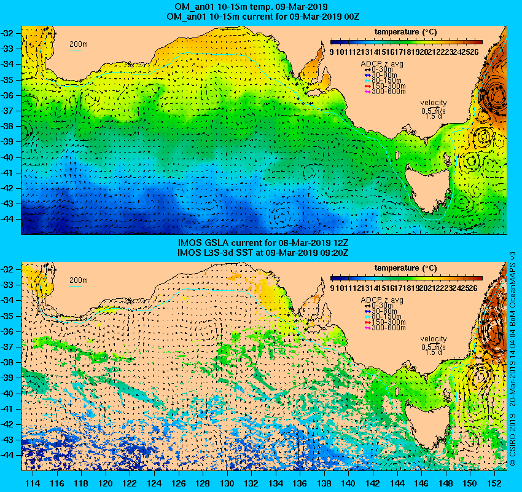This screenshot has width=522, height=492.
Task: Click the dark red end of bottom temperature colorbar
Action: [479, 278]
